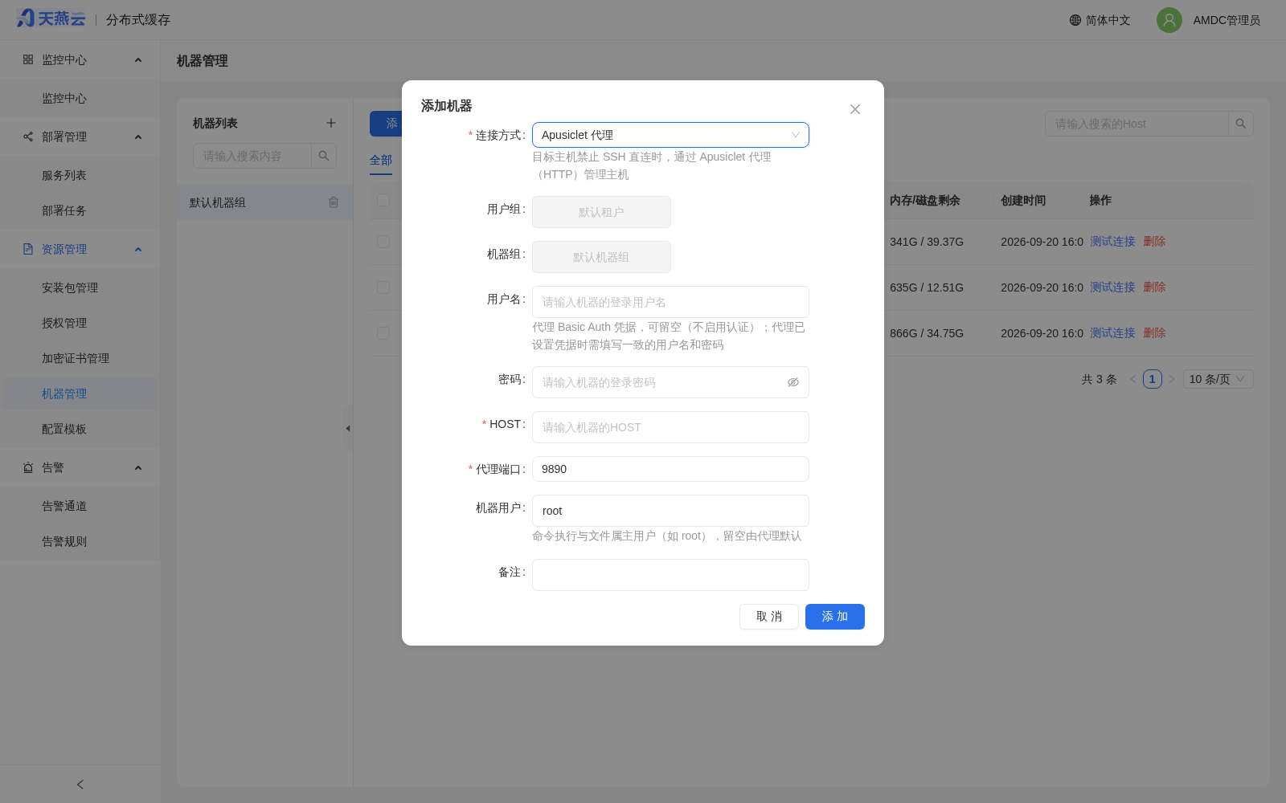Toggle the select-all table header checkbox
1286x803 pixels.
[x=383, y=200]
